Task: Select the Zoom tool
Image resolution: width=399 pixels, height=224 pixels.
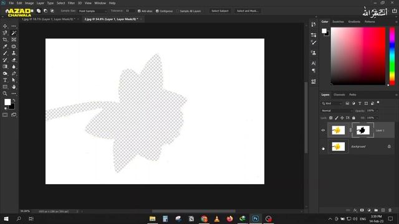Action: coord(5,93)
